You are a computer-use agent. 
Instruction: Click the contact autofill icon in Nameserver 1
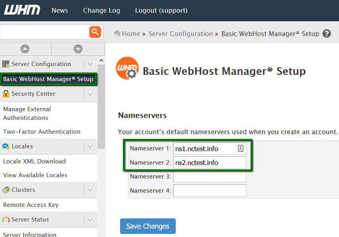(240, 148)
